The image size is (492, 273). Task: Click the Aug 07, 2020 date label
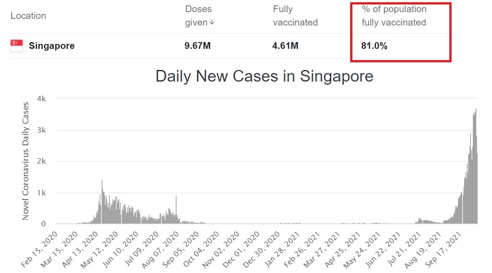tap(160, 249)
